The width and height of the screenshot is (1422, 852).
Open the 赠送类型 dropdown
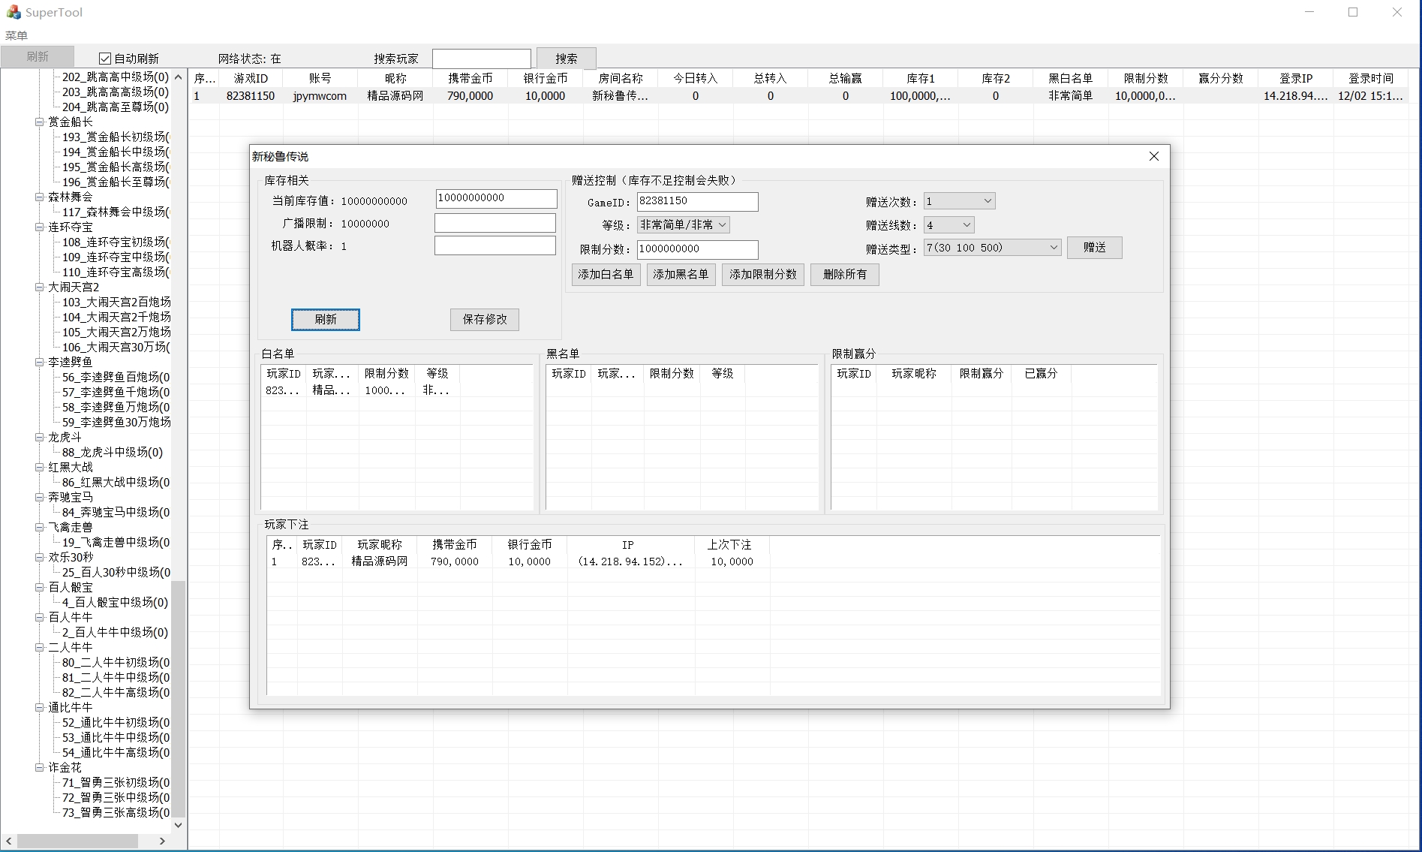click(x=992, y=248)
